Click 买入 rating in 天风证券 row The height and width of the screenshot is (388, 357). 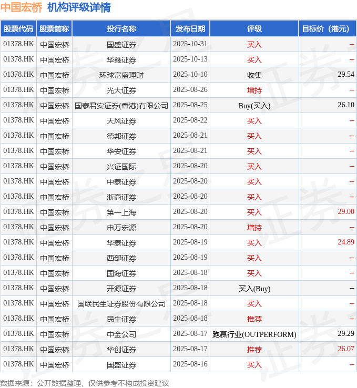[254, 121]
